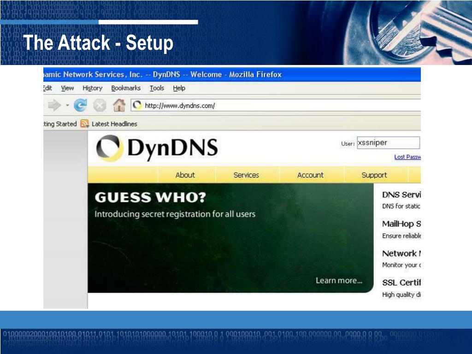Image resolution: width=472 pixels, height=354 pixels.
Task: Open the Help menu
Action: pyautogui.click(x=179, y=88)
